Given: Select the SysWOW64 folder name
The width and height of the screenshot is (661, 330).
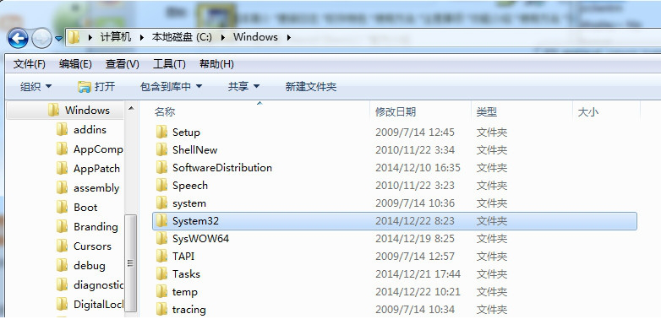Looking at the screenshot, I should click(200, 239).
